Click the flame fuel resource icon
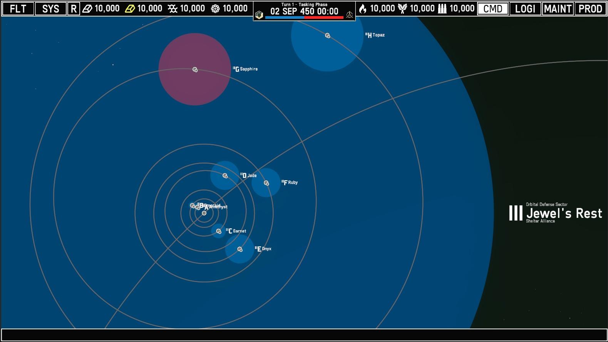The height and width of the screenshot is (342, 608). (362, 8)
